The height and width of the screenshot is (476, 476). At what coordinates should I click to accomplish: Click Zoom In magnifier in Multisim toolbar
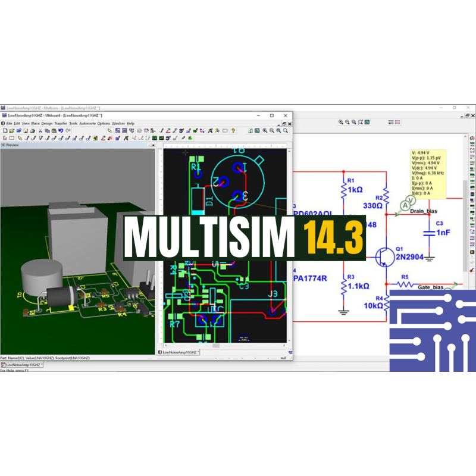tap(341, 122)
